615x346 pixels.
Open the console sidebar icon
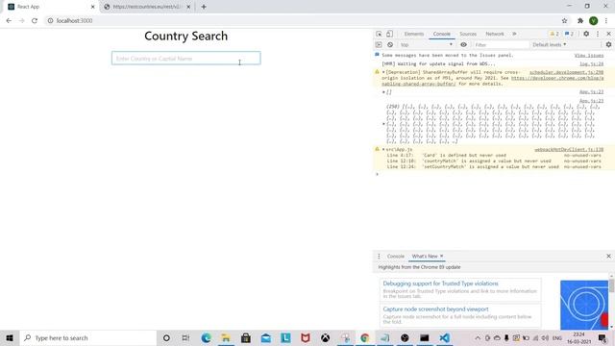pyautogui.click(x=379, y=45)
